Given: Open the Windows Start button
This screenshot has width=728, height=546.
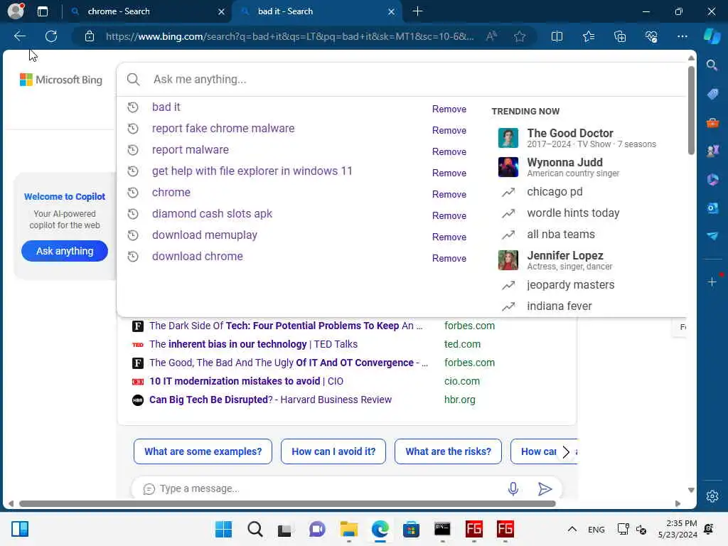Looking at the screenshot, I should [223, 529].
